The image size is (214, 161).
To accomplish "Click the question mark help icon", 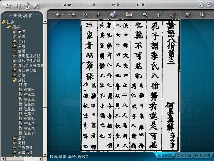I will point(202,14).
